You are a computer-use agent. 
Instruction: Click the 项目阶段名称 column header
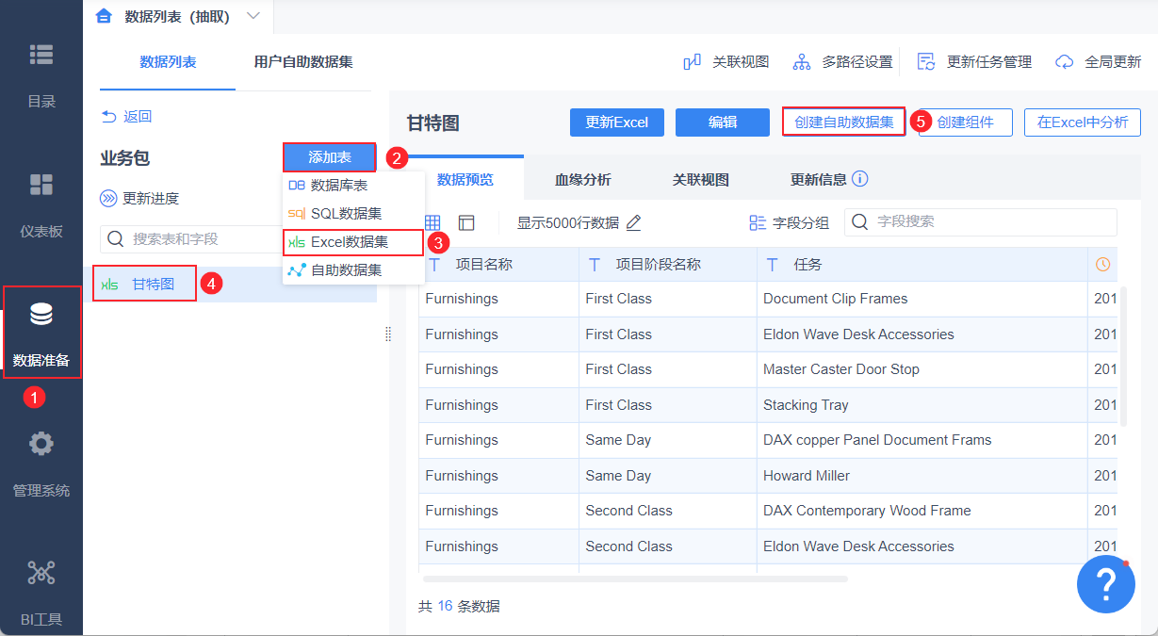[668, 265]
